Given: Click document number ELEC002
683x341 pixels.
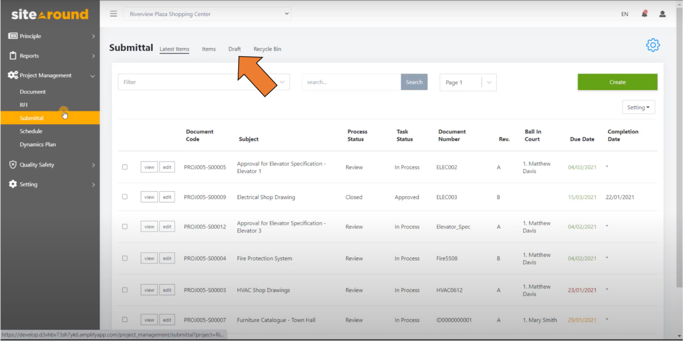Looking at the screenshot, I should pyautogui.click(x=446, y=167).
